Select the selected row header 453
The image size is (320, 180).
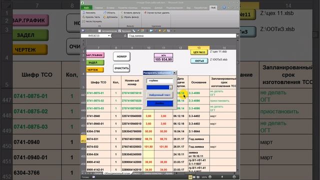tap(83, 139)
